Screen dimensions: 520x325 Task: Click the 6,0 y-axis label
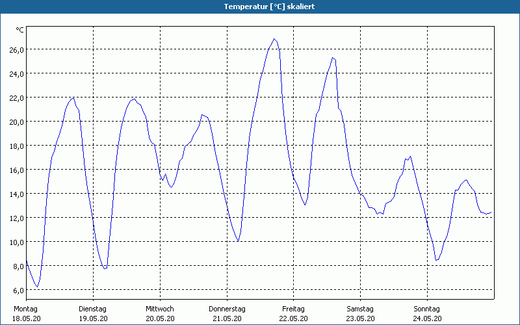tap(18, 291)
